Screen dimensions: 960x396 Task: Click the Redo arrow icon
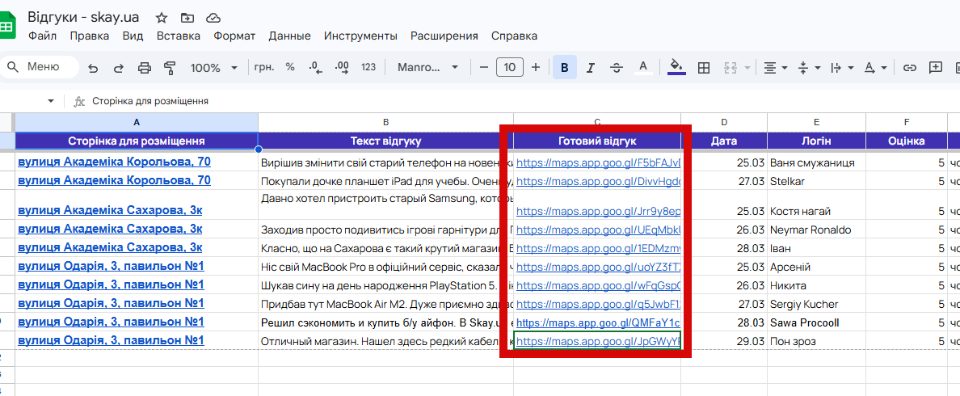[119, 67]
